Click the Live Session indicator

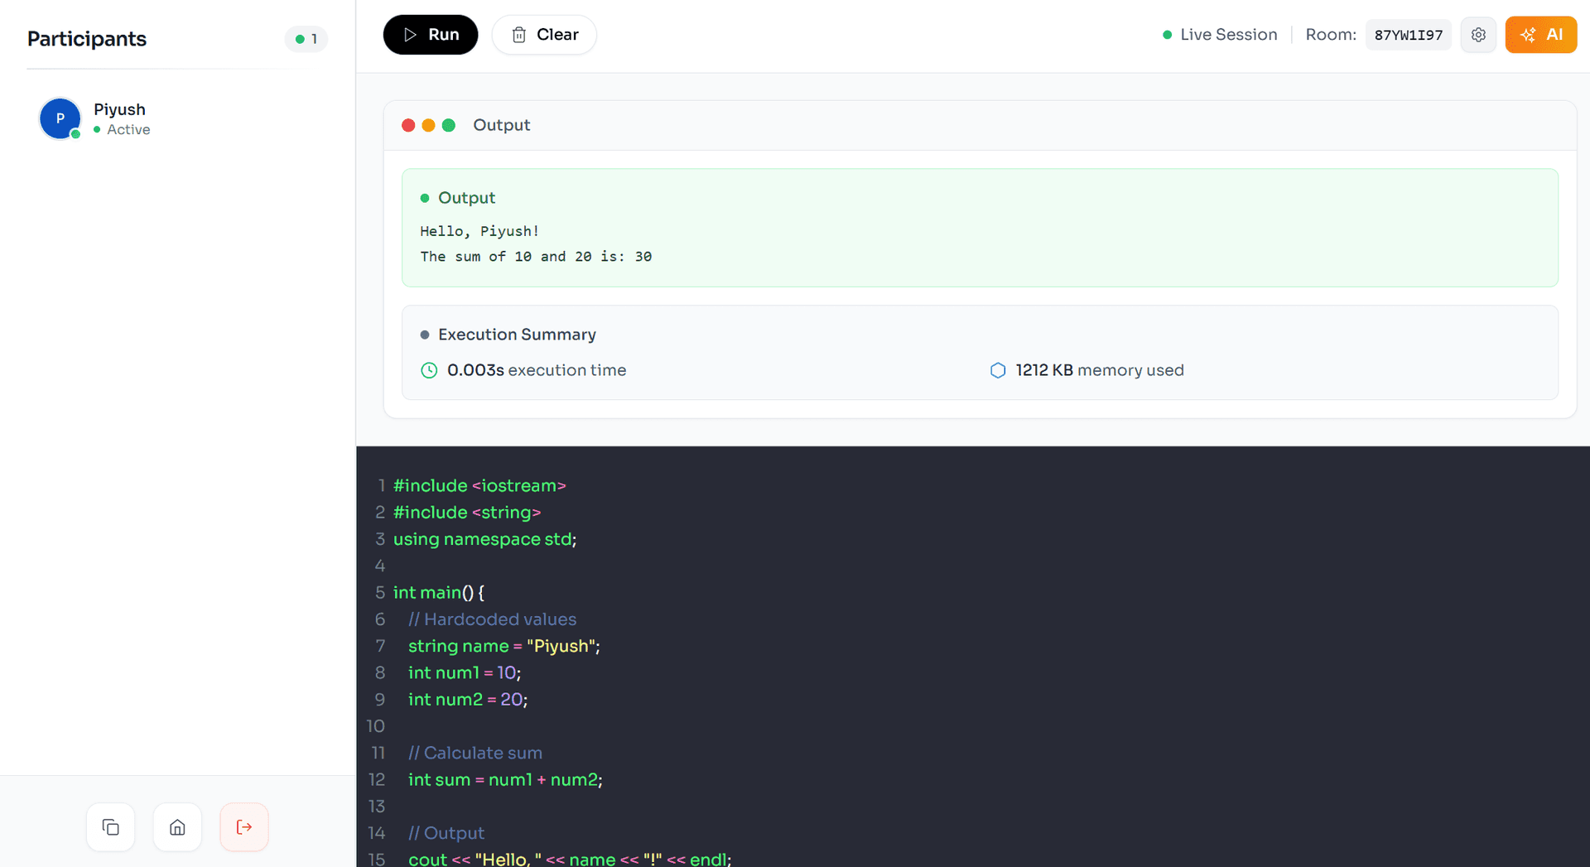click(1220, 35)
